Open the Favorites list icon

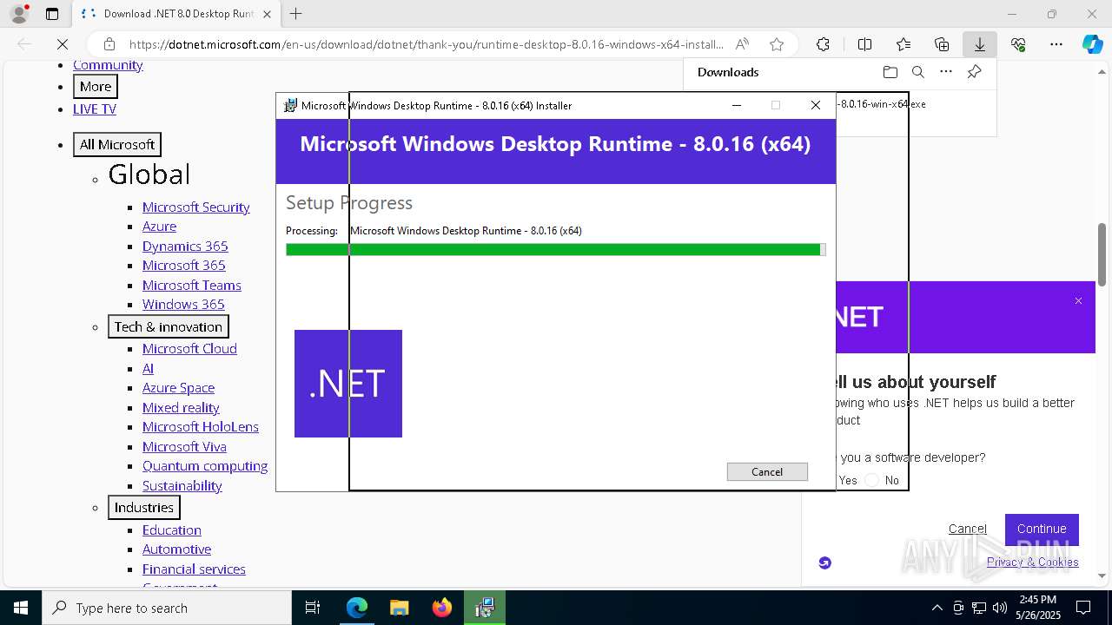click(903, 44)
